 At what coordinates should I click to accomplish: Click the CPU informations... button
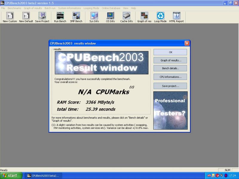click(x=170, y=77)
